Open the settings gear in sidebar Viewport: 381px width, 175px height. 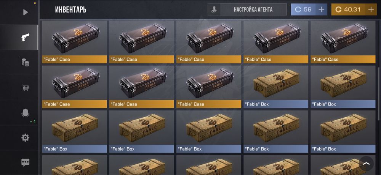point(25,138)
